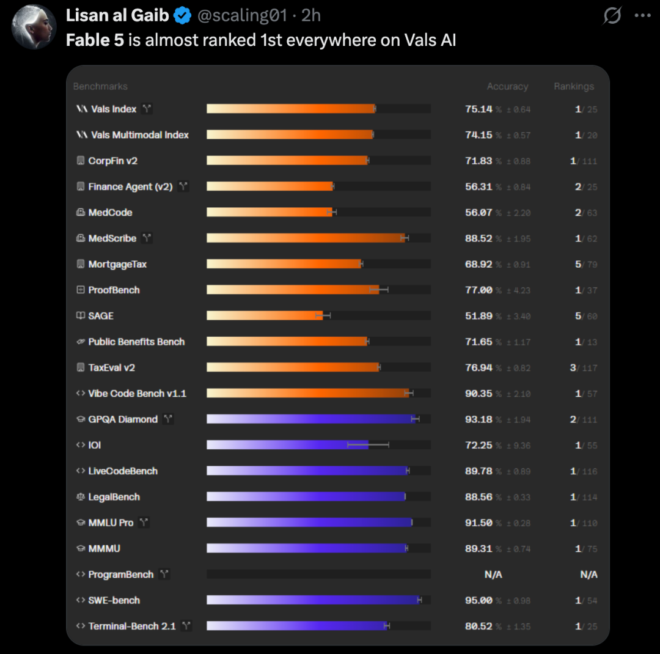This screenshot has width=660, height=654.
Task: Click the 2h timestamp link
Action: (x=311, y=15)
